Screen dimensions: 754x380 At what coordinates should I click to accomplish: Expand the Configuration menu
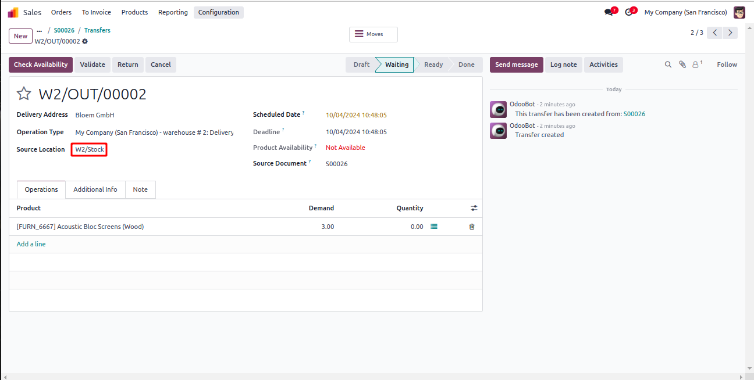click(219, 12)
